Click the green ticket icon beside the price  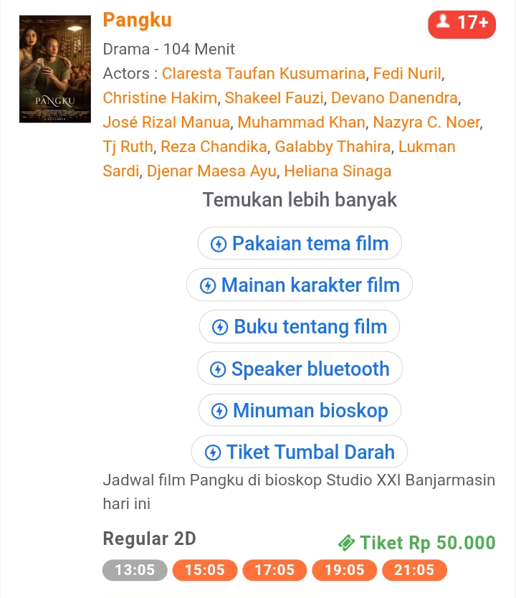click(347, 543)
